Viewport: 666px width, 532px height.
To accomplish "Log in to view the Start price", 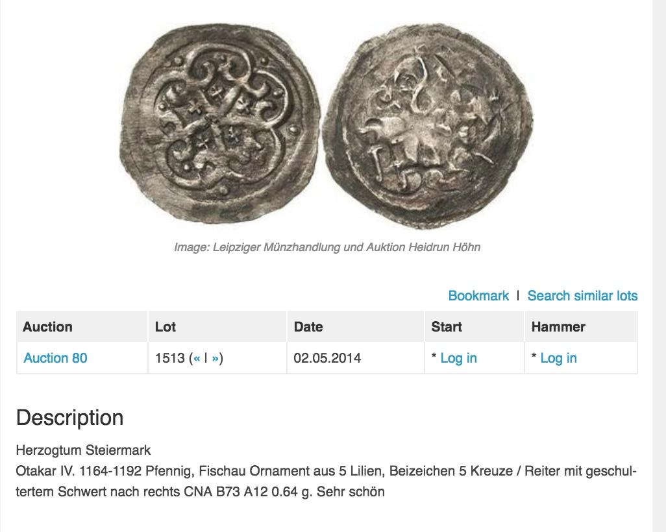I will [458, 358].
